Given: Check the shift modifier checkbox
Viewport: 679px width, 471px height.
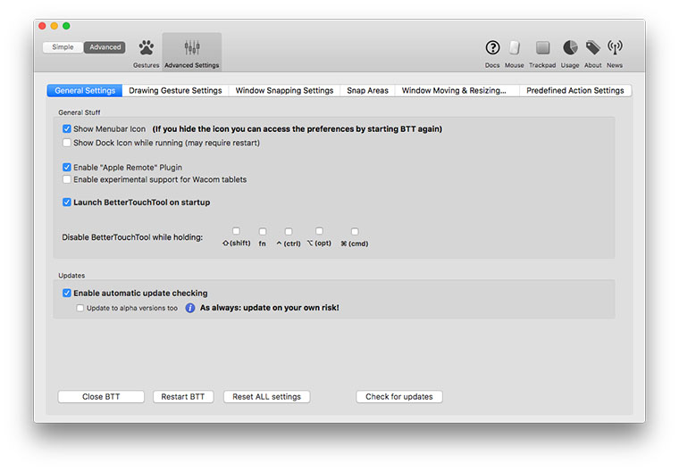Looking at the screenshot, I should pos(236,231).
